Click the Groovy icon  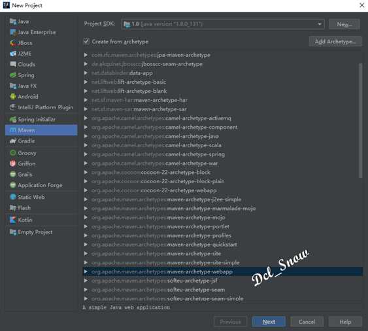pyautogui.click(x=13, y=153)
